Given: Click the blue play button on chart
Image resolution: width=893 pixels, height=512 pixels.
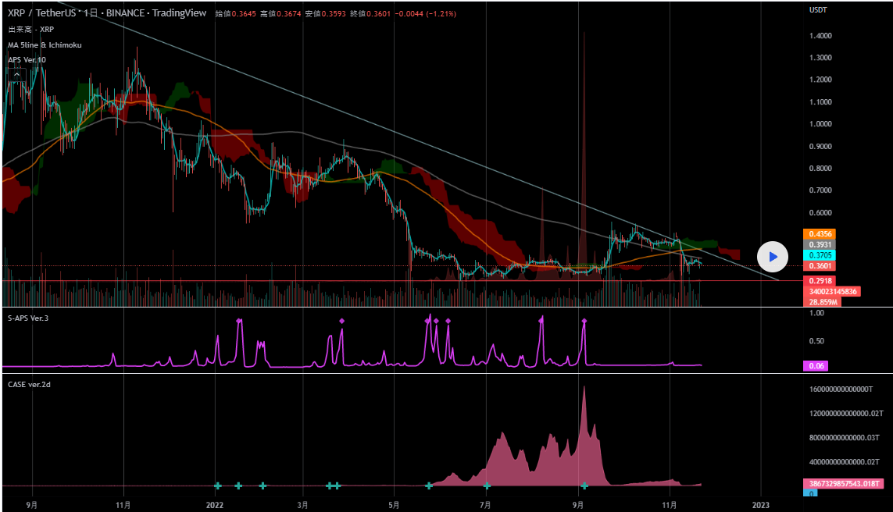Looking at the screenshot, I should pos(773,256).
